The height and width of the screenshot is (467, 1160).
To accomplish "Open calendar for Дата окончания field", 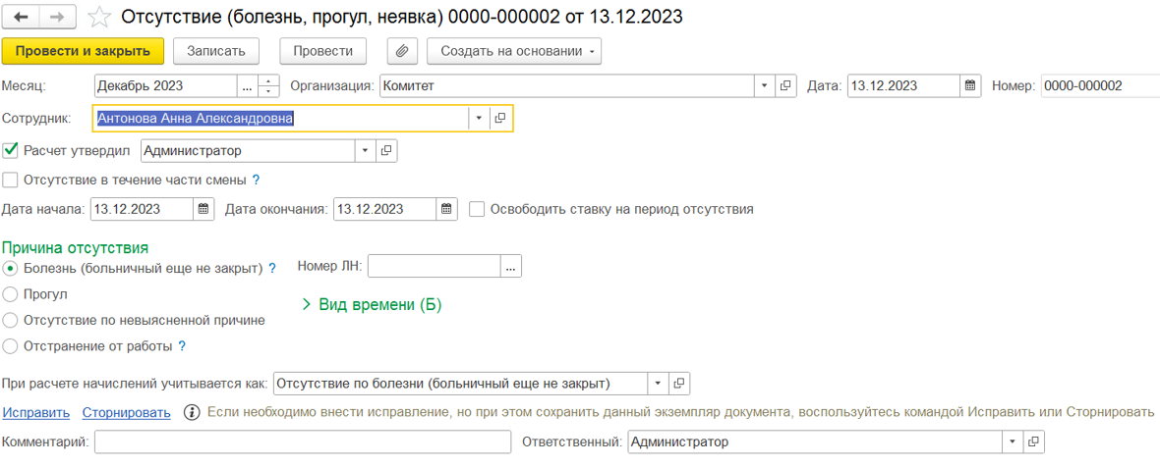I will [x=447, y=209].
